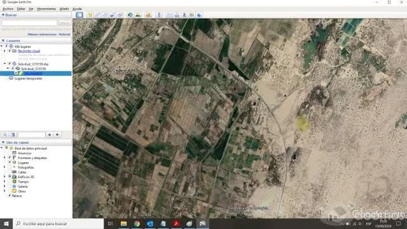
Task: Click the panel-view icon beside the magnifier
Action: click(x=13, y=134)
